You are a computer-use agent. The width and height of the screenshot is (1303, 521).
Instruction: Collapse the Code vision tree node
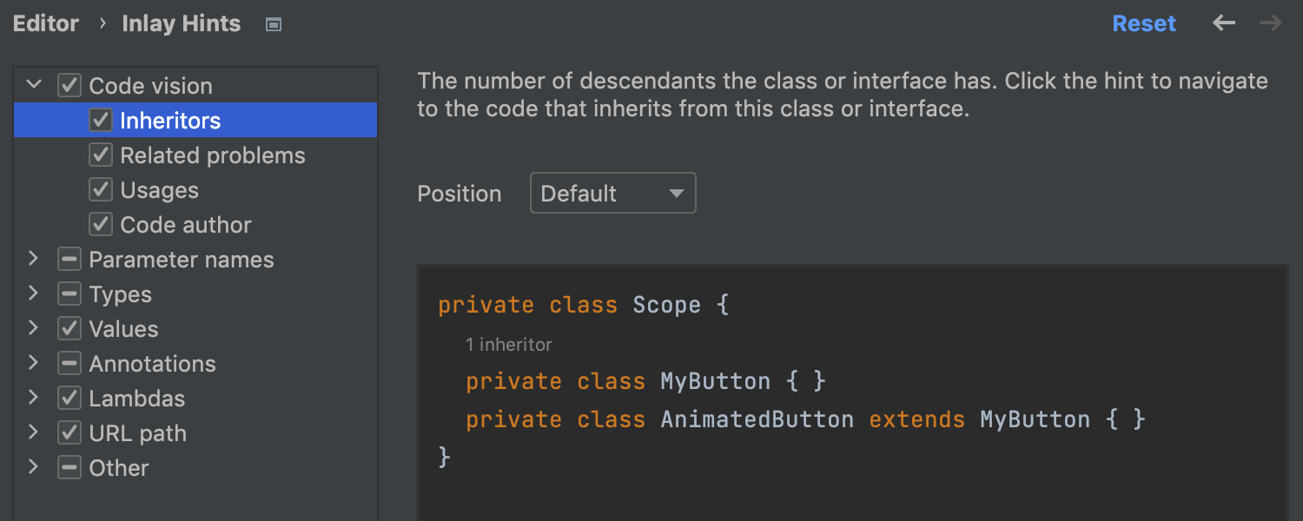pyautogui.click(x=34, y=85)
